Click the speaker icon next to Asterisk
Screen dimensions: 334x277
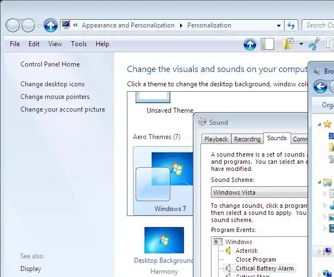pyautogui.click(x=228, y=251)
